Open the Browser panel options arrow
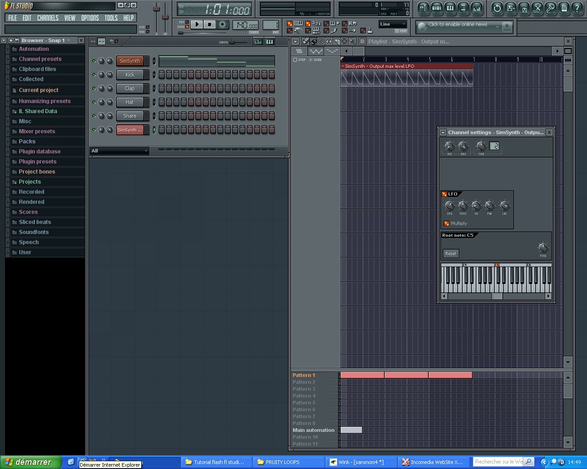 click(x=4, y=40)
